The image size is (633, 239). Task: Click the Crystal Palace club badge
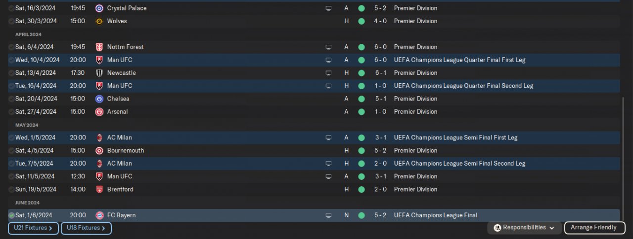tap(99, 8)
